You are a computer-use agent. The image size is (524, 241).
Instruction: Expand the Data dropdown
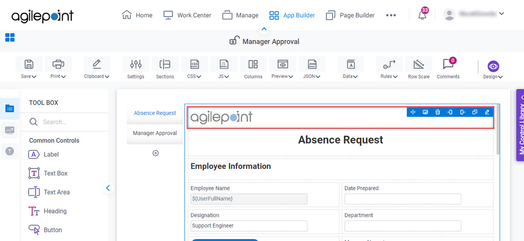tap(355, 76)
